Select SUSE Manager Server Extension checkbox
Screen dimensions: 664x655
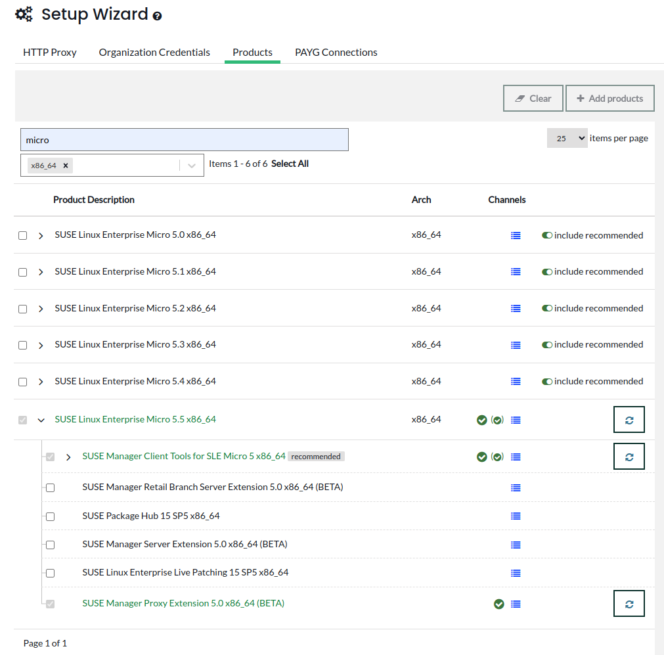(51, 545)
